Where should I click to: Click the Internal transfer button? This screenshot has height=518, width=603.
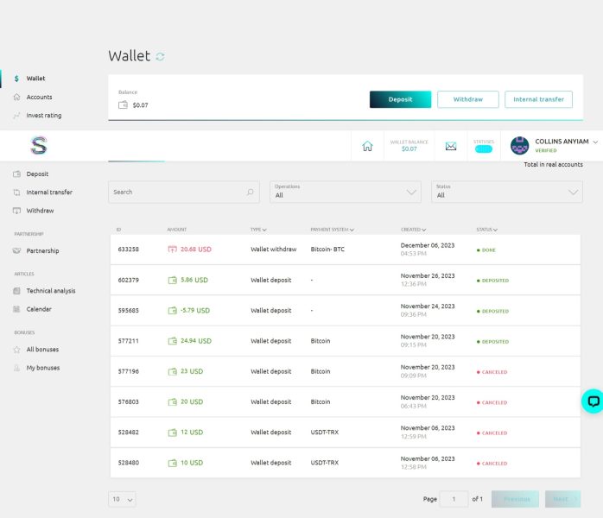point(538,99)
